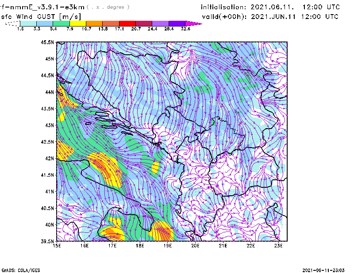Viewport: 354px width, 273px height.
Task: Click the '17E' longitude label
Action: tap(112, 246)
